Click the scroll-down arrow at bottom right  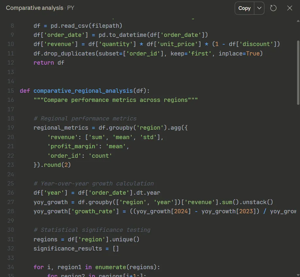298,275
